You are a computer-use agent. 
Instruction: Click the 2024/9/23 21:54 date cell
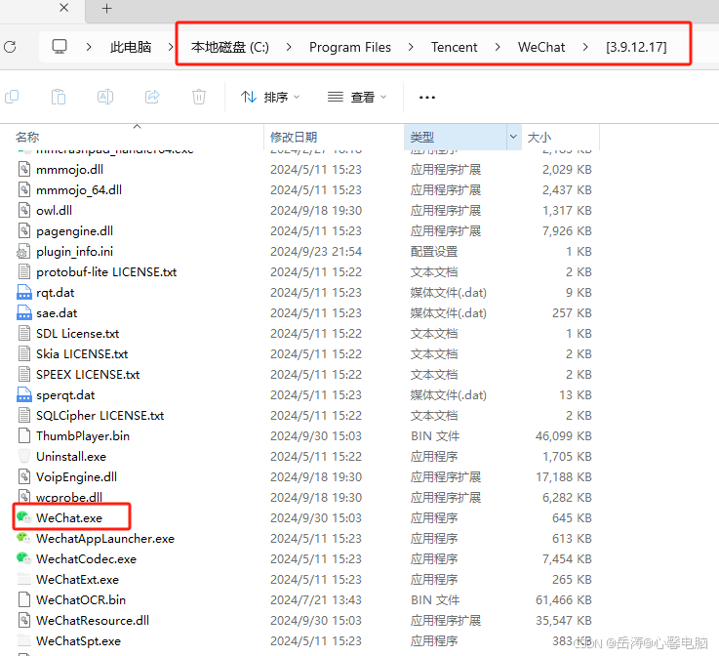[316, 252]
